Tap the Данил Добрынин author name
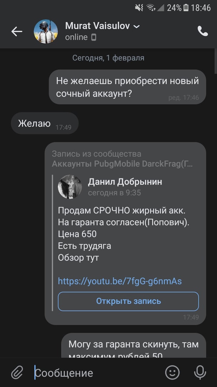 125,182
